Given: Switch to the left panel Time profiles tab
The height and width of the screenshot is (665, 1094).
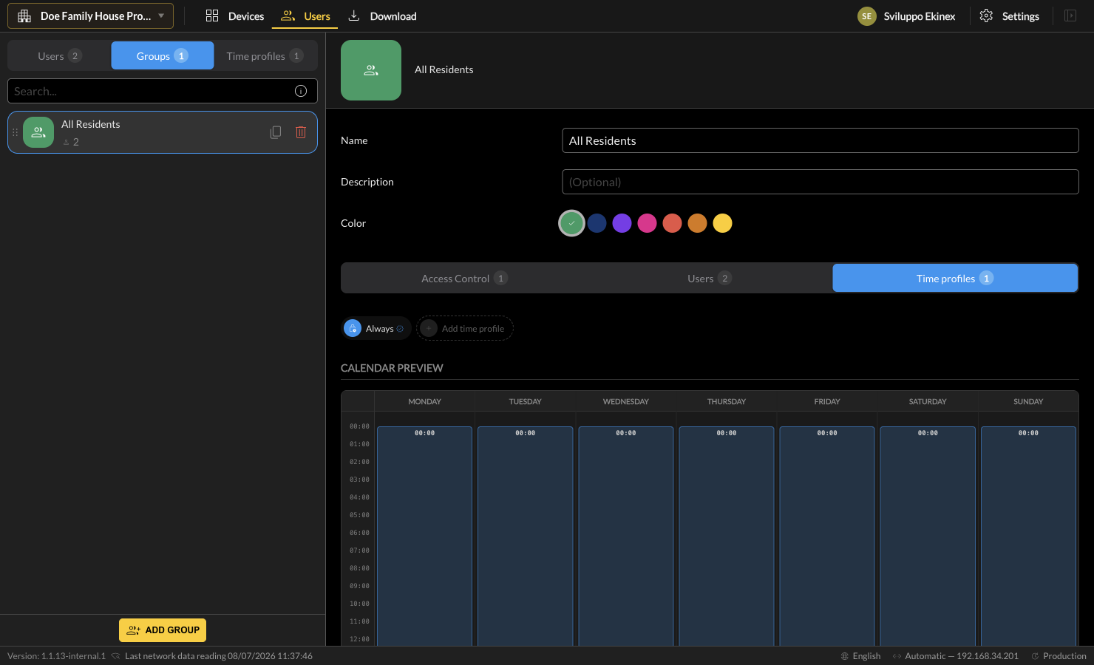Looking at the screenshot, I should [x=265, y=55].
